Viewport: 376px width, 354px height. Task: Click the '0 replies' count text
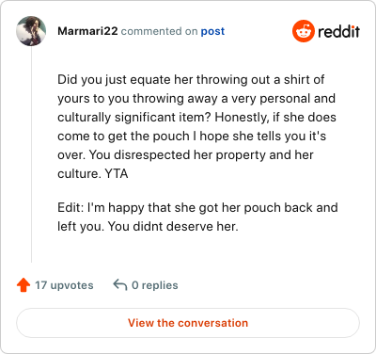155,285
